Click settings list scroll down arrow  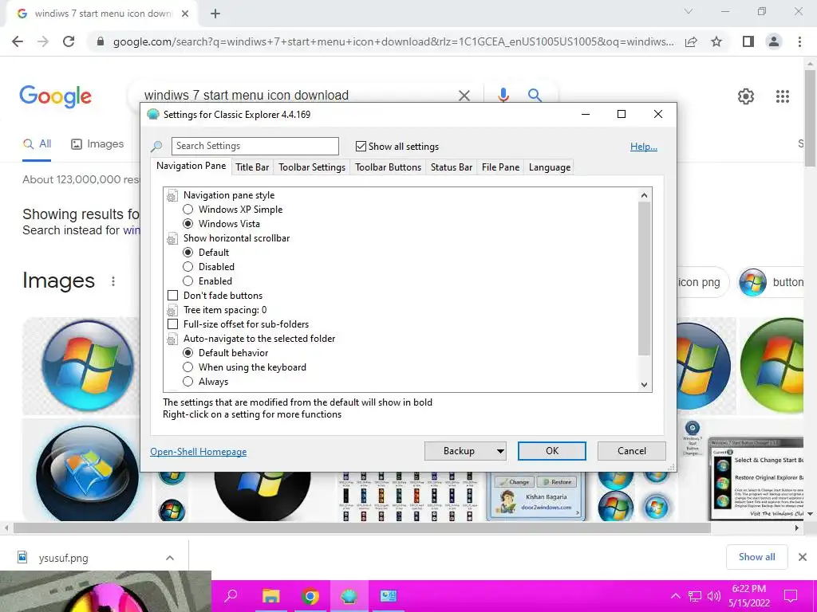[644, 385]
